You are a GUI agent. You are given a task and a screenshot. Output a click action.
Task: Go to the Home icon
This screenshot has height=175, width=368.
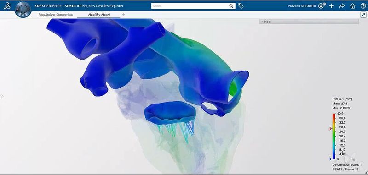coord(352,6)
